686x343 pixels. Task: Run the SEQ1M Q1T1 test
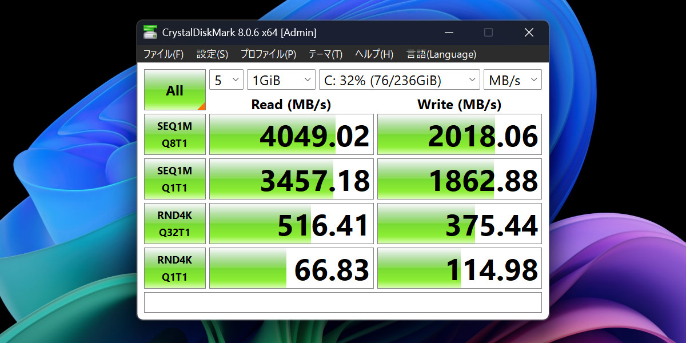point(174,178)
